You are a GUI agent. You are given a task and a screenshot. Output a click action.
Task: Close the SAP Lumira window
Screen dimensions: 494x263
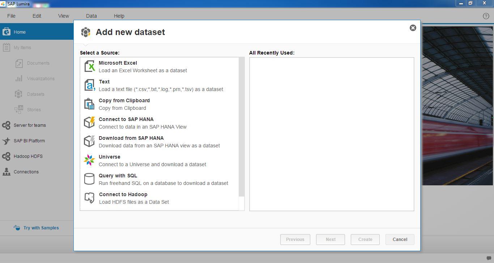pos(484,3)
